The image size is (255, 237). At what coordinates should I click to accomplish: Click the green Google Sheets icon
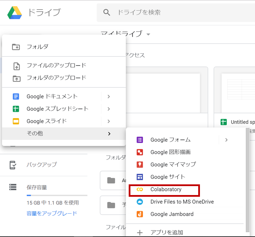(x=16, y=109)
